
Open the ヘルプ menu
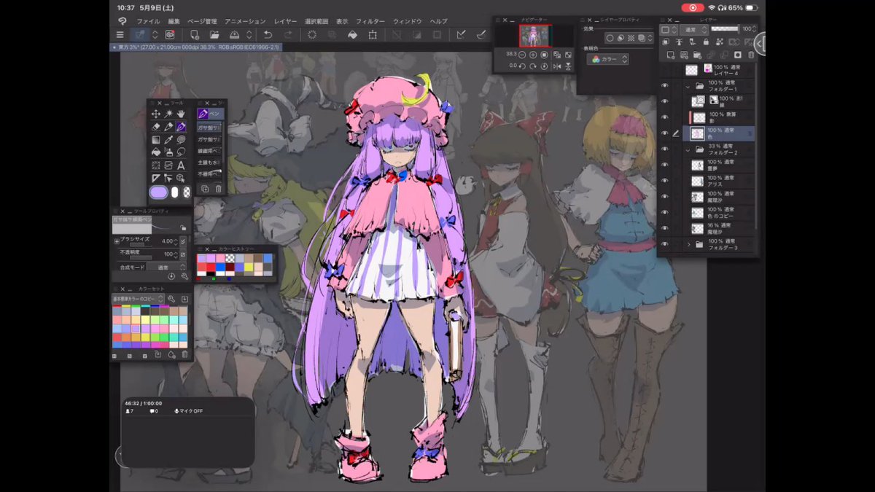(x=438, y=22)
